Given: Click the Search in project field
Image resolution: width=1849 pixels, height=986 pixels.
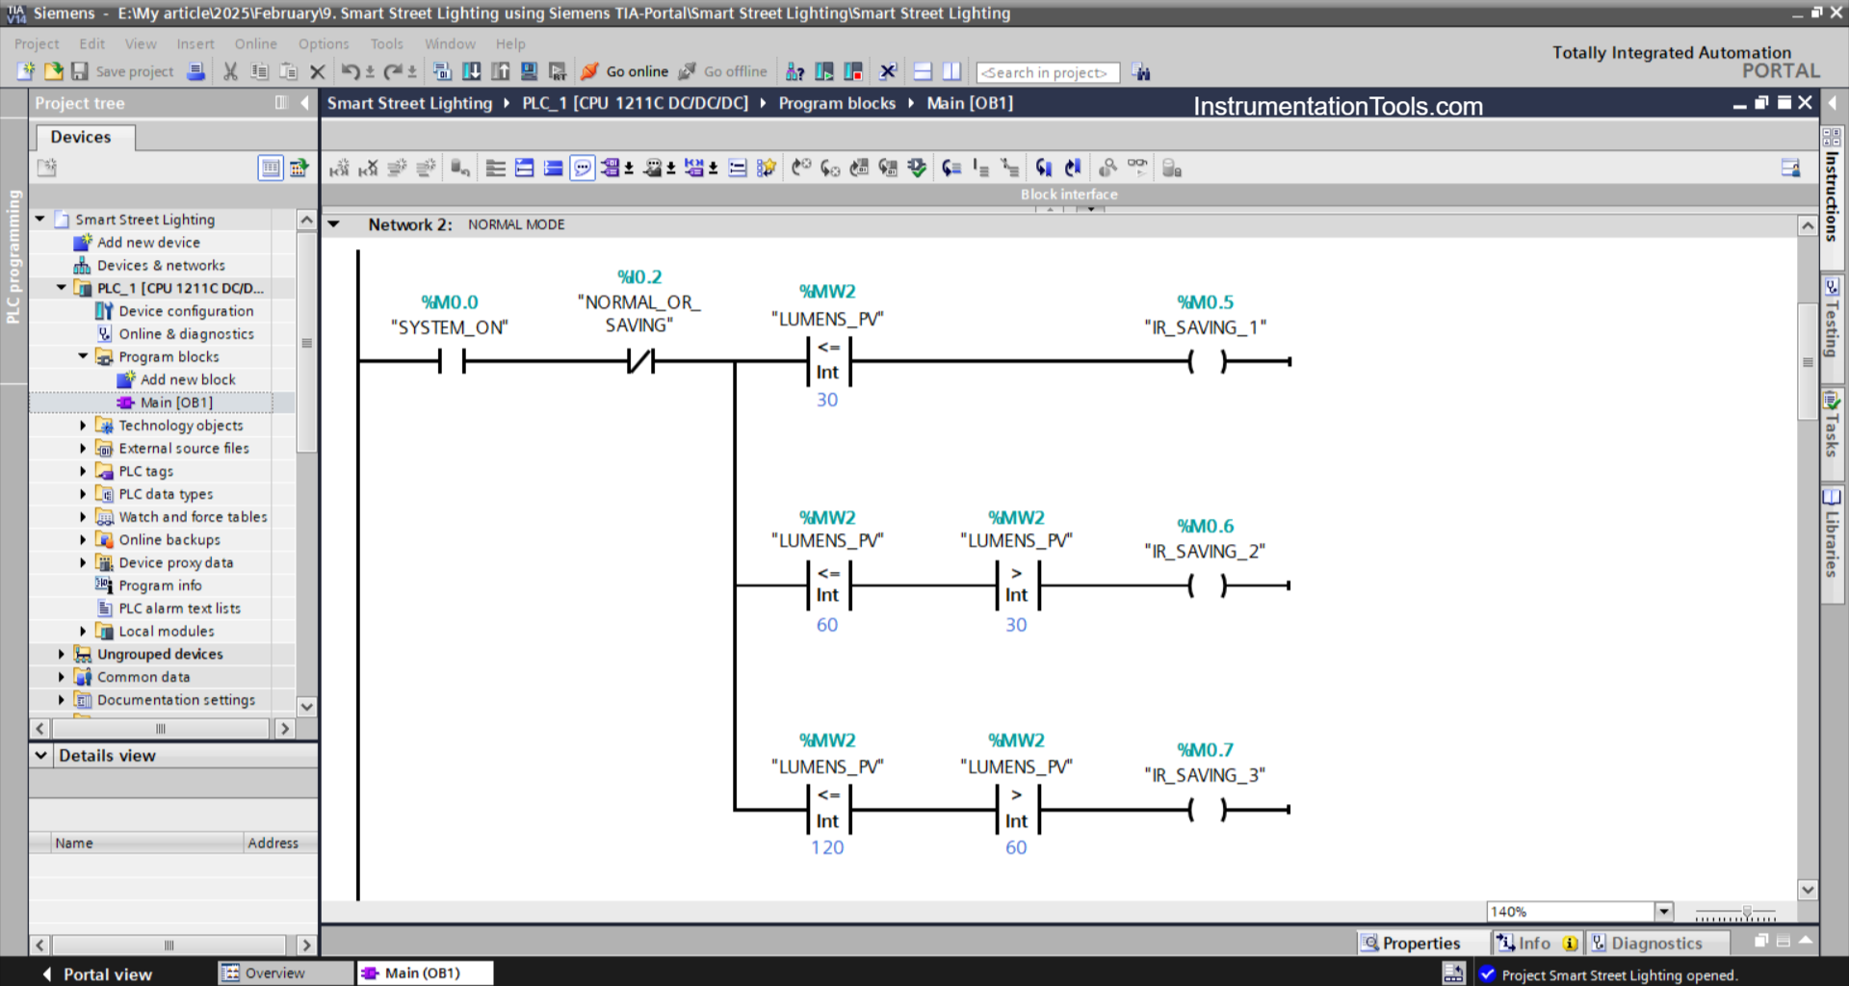Looking at the screenshot, I should point(1048,72).
